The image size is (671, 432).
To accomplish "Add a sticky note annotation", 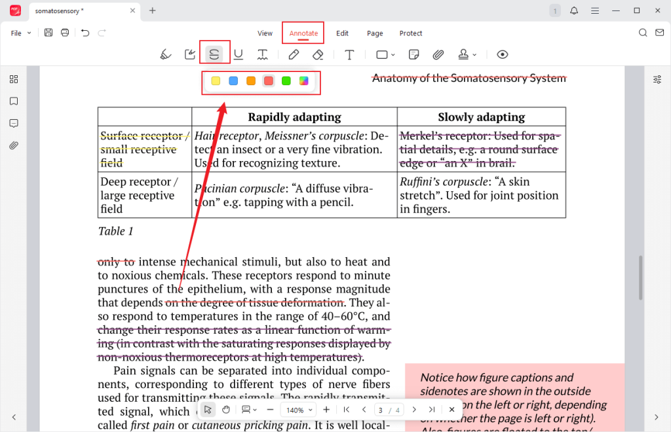I will point(413,54).
